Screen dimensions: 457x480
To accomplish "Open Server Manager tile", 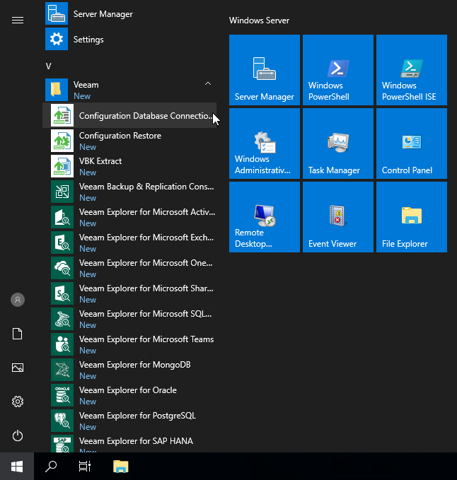I will click(265, 70).
